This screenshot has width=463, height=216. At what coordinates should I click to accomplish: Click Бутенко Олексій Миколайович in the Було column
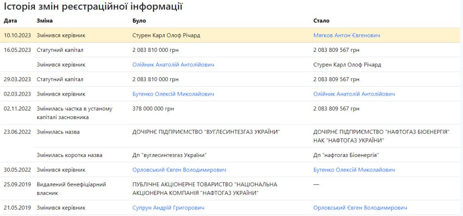173,94
